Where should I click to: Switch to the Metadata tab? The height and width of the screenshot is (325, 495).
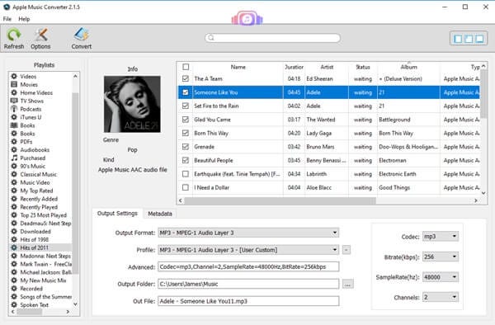click(x=160, y=214)
